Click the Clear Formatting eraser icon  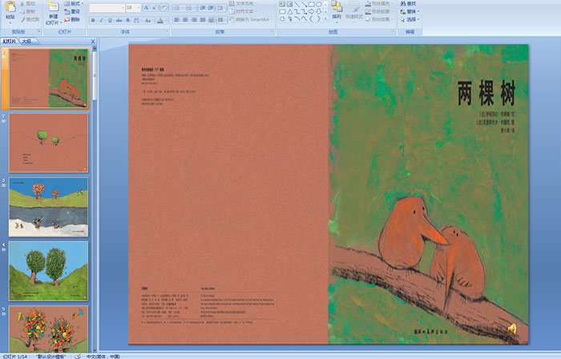[163, 7]
